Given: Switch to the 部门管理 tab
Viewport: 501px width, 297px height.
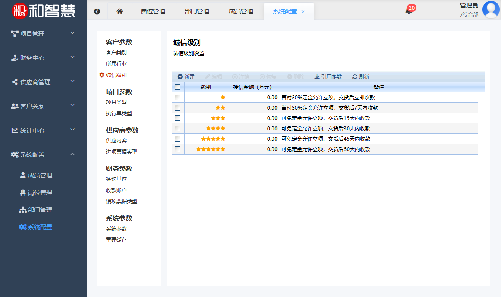Looking at the screenshot, I should pyautogui.click(x=197, y=12).
